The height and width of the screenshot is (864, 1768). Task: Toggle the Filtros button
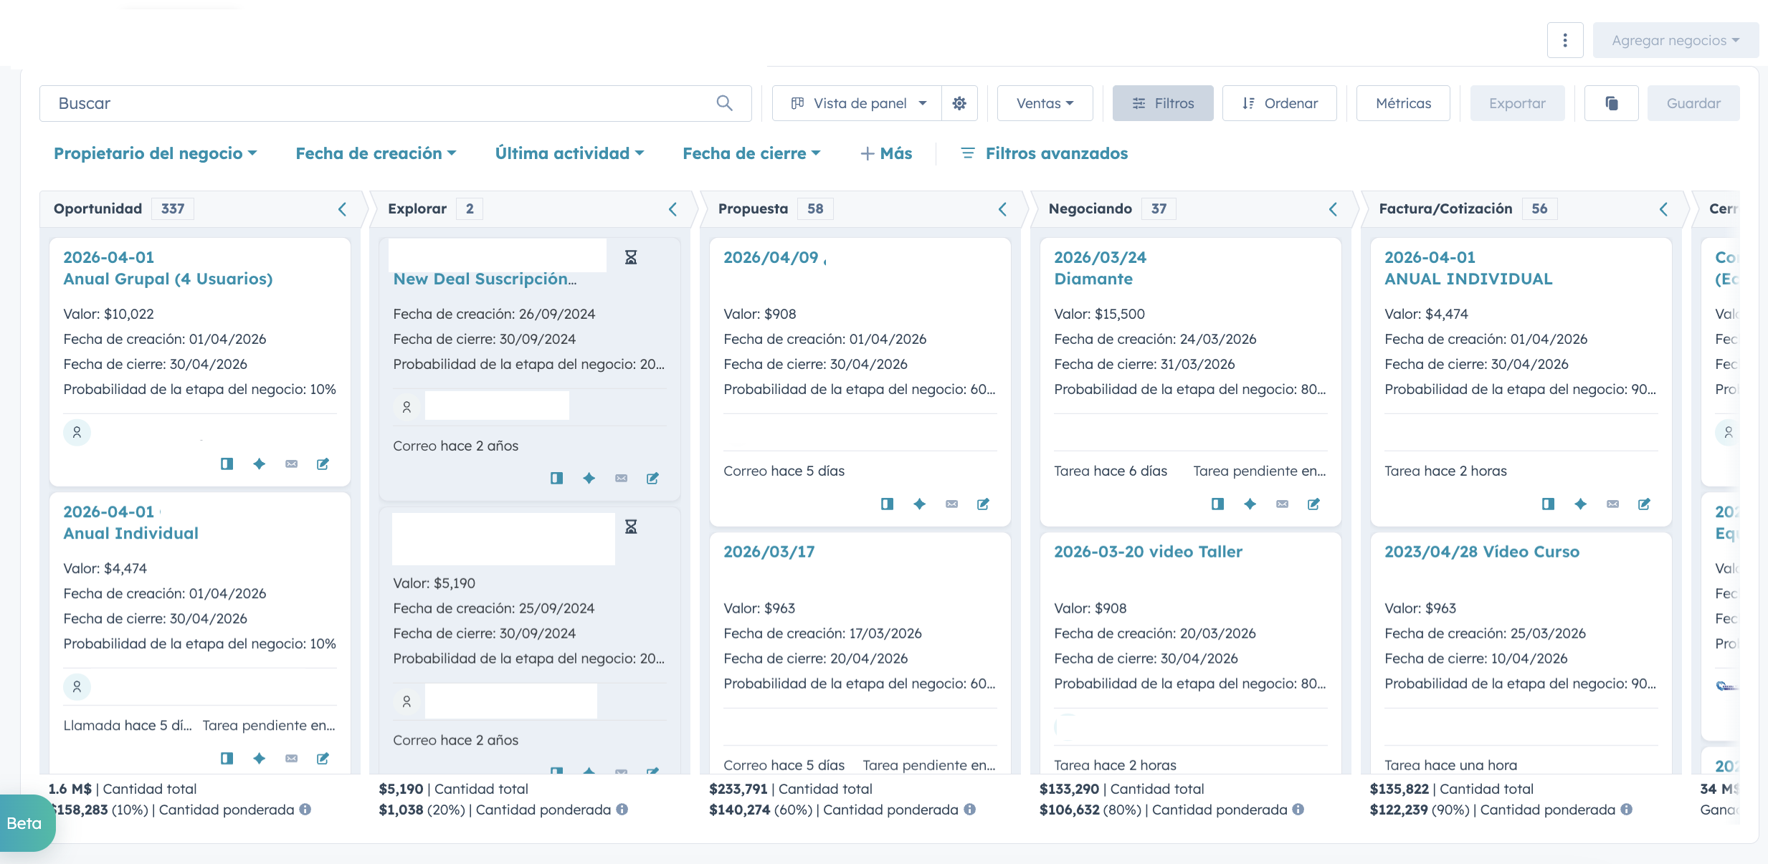coord(1162,103)
